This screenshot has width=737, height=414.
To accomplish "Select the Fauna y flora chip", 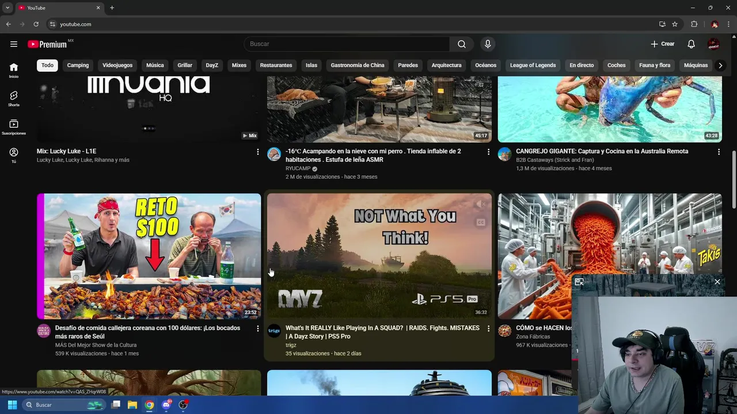I will (x=655, y=65).
